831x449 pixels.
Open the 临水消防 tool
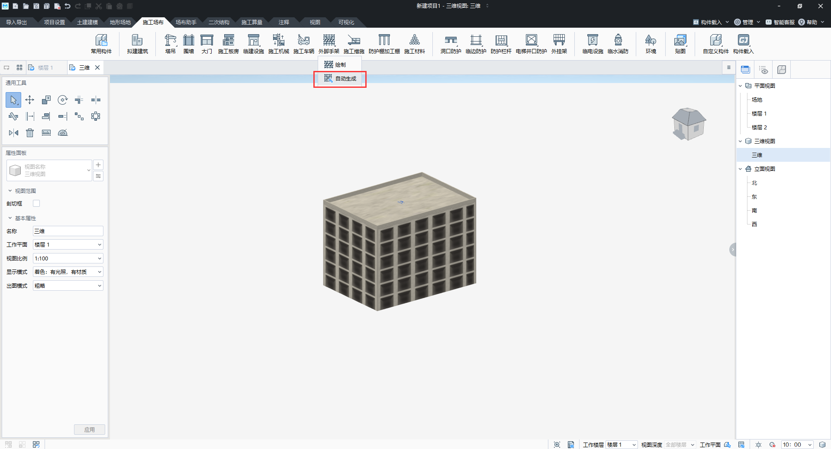(618, 44)
